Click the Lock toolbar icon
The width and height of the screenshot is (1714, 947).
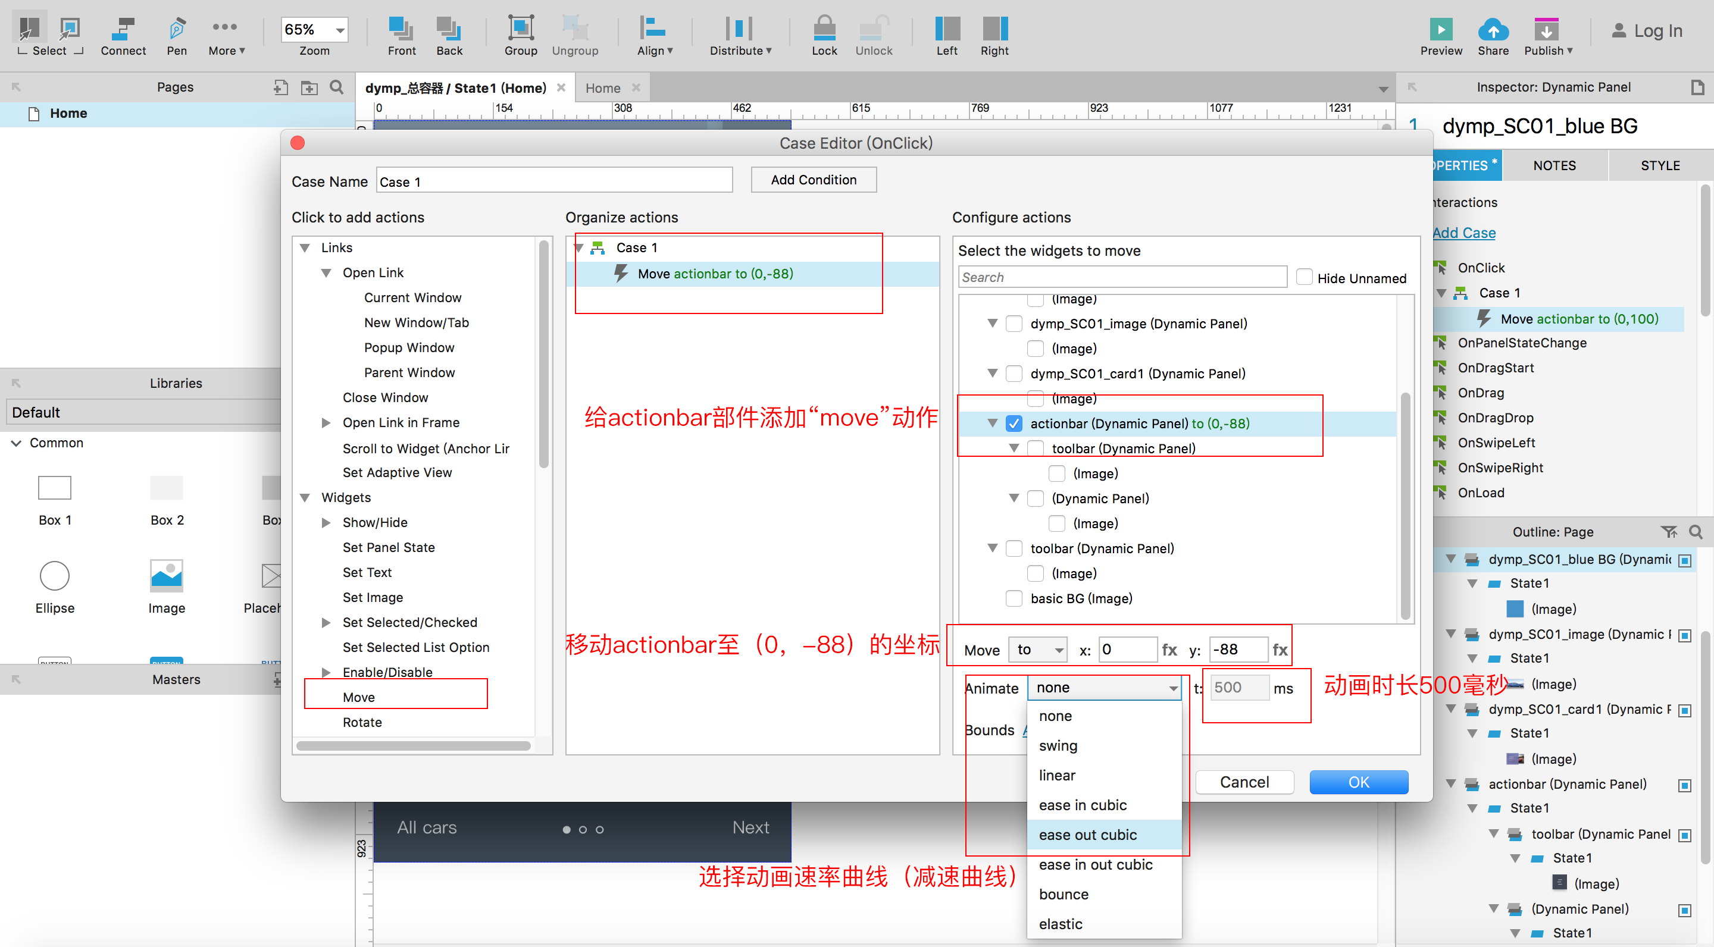click(824, 29)
